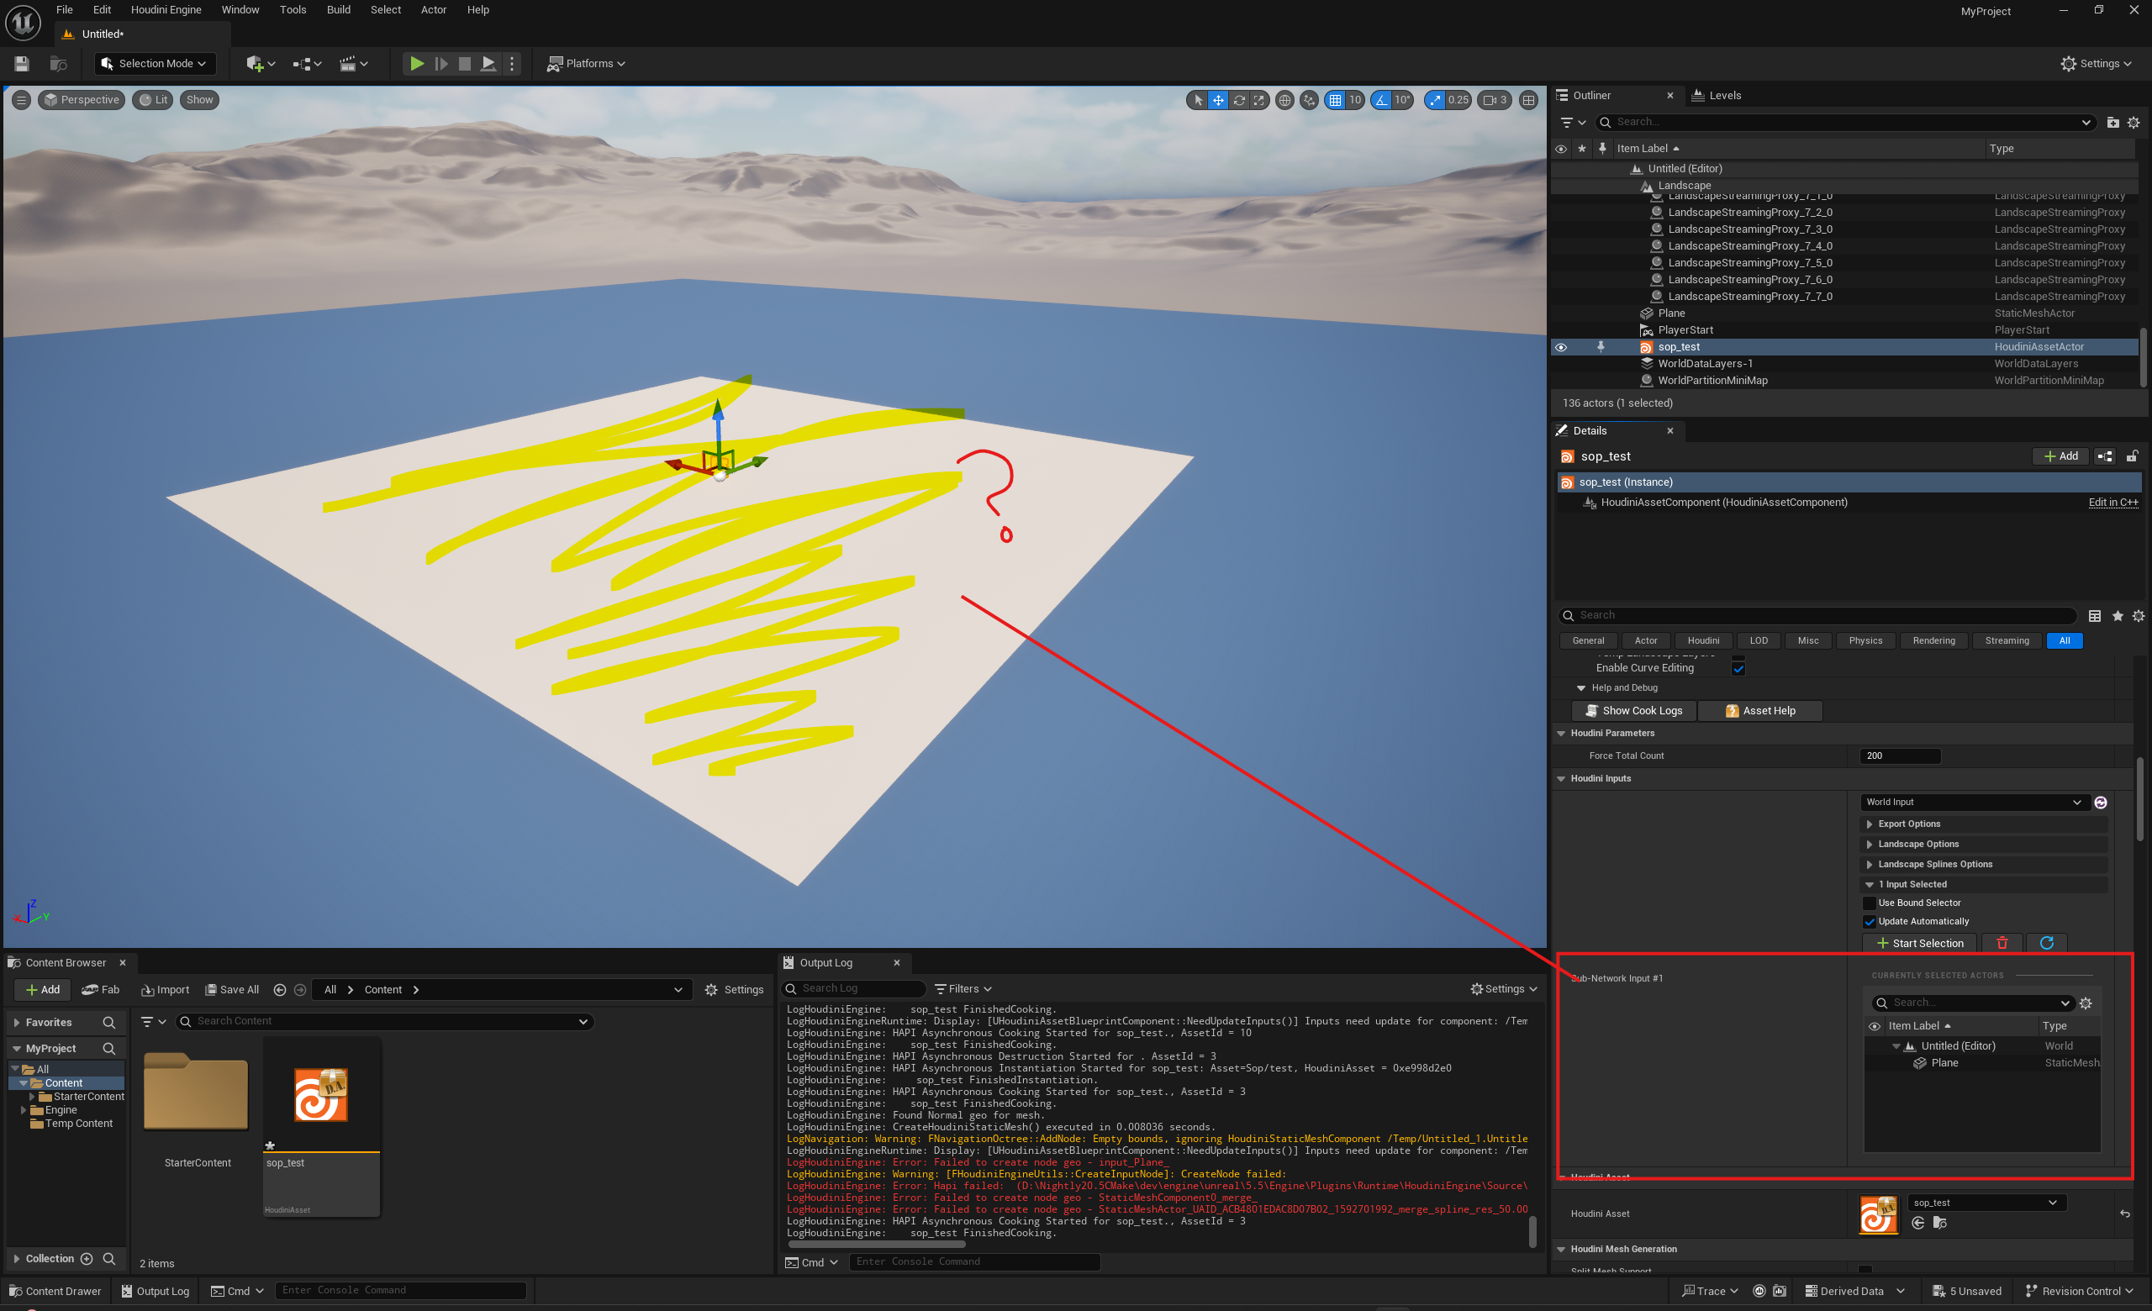
Task: Click the red trash clear-selection icon
Action: (x=2002, y=944)
